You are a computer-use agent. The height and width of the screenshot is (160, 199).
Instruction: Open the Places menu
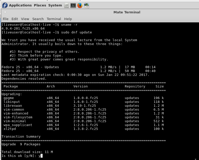(x=40, y=5)
